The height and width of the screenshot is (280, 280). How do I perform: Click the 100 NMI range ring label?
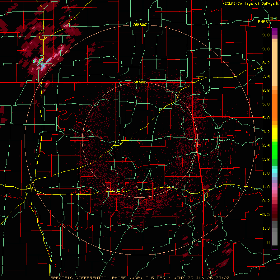point(140,25)
